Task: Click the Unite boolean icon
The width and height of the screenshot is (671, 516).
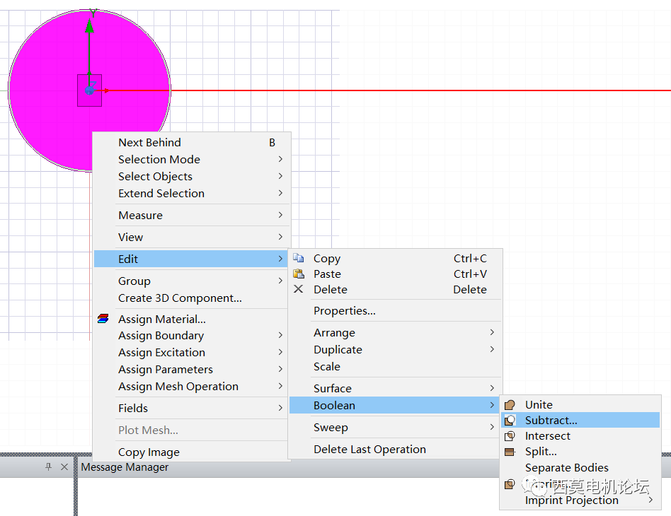Action: [x=510, y=405]
